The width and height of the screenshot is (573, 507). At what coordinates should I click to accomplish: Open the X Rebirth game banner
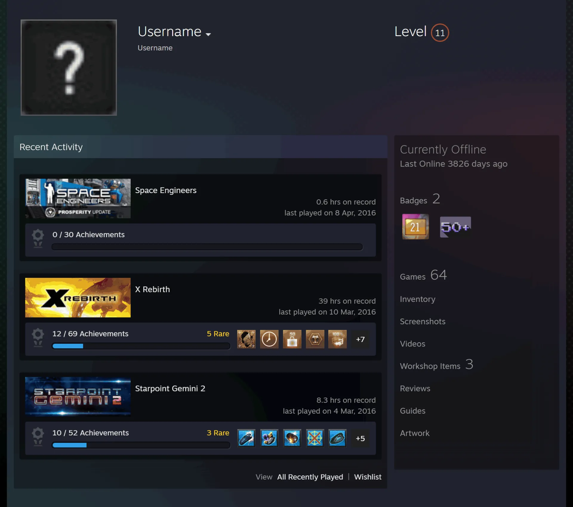(x=78, y=298)
